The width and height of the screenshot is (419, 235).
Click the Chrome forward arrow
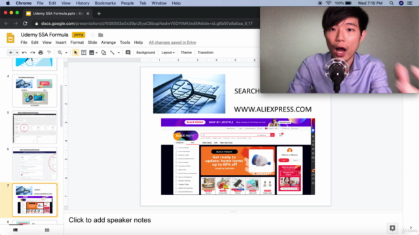[x=16, y=23]
